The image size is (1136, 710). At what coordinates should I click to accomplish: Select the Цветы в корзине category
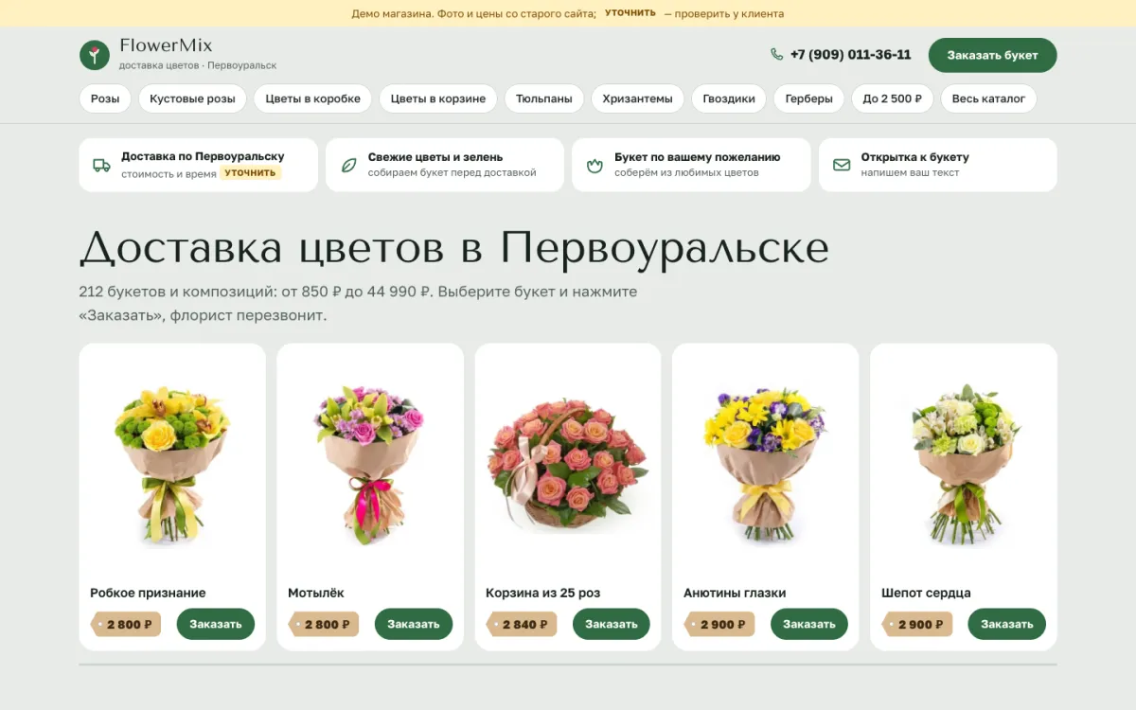click(x=438, y=98)
